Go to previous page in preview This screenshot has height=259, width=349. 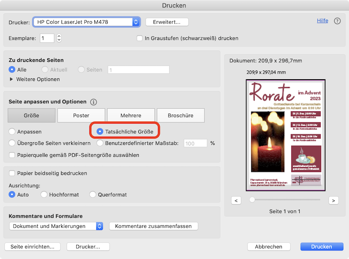236,200
